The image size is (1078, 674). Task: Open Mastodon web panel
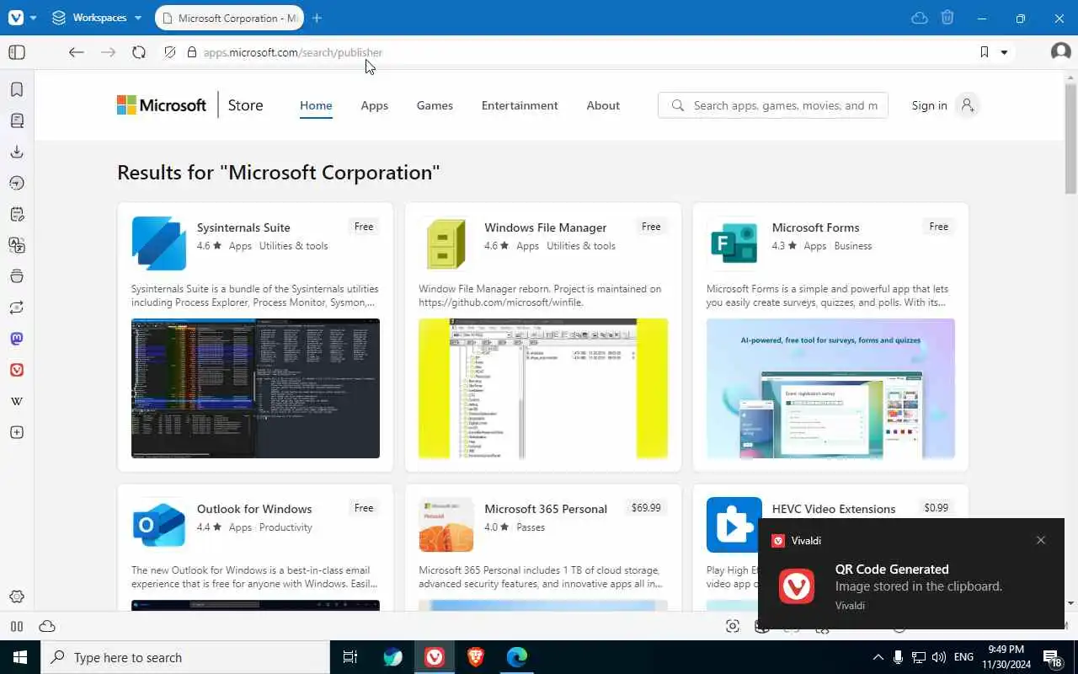(x=17, y=339)
